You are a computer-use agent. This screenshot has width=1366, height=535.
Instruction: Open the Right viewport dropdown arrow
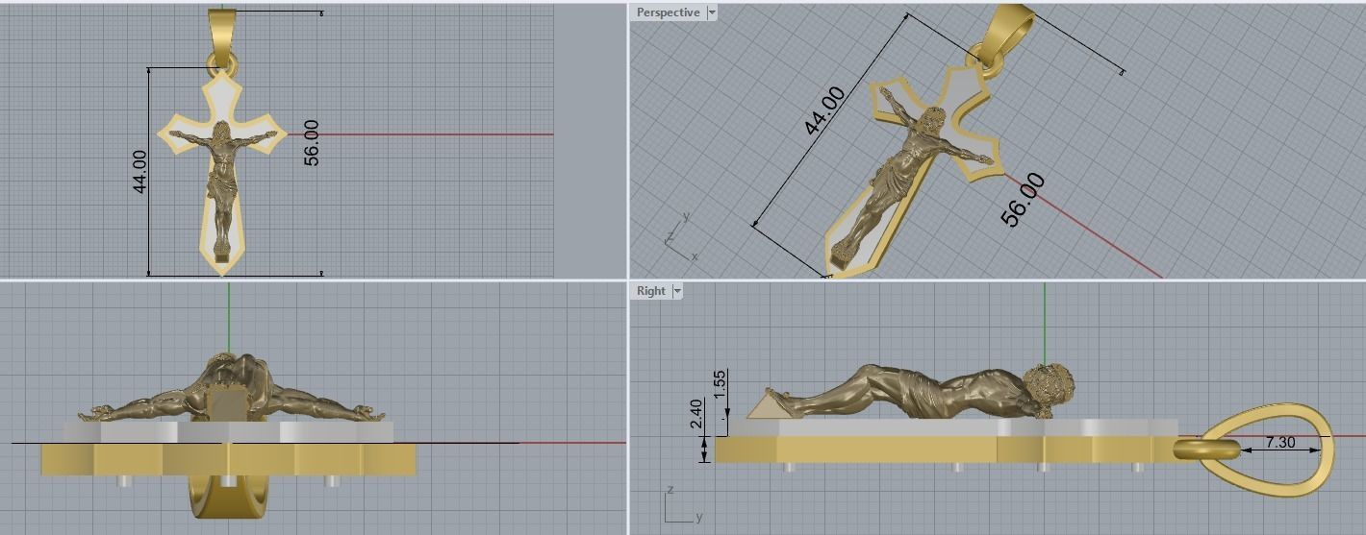click(x=677, y=290)
